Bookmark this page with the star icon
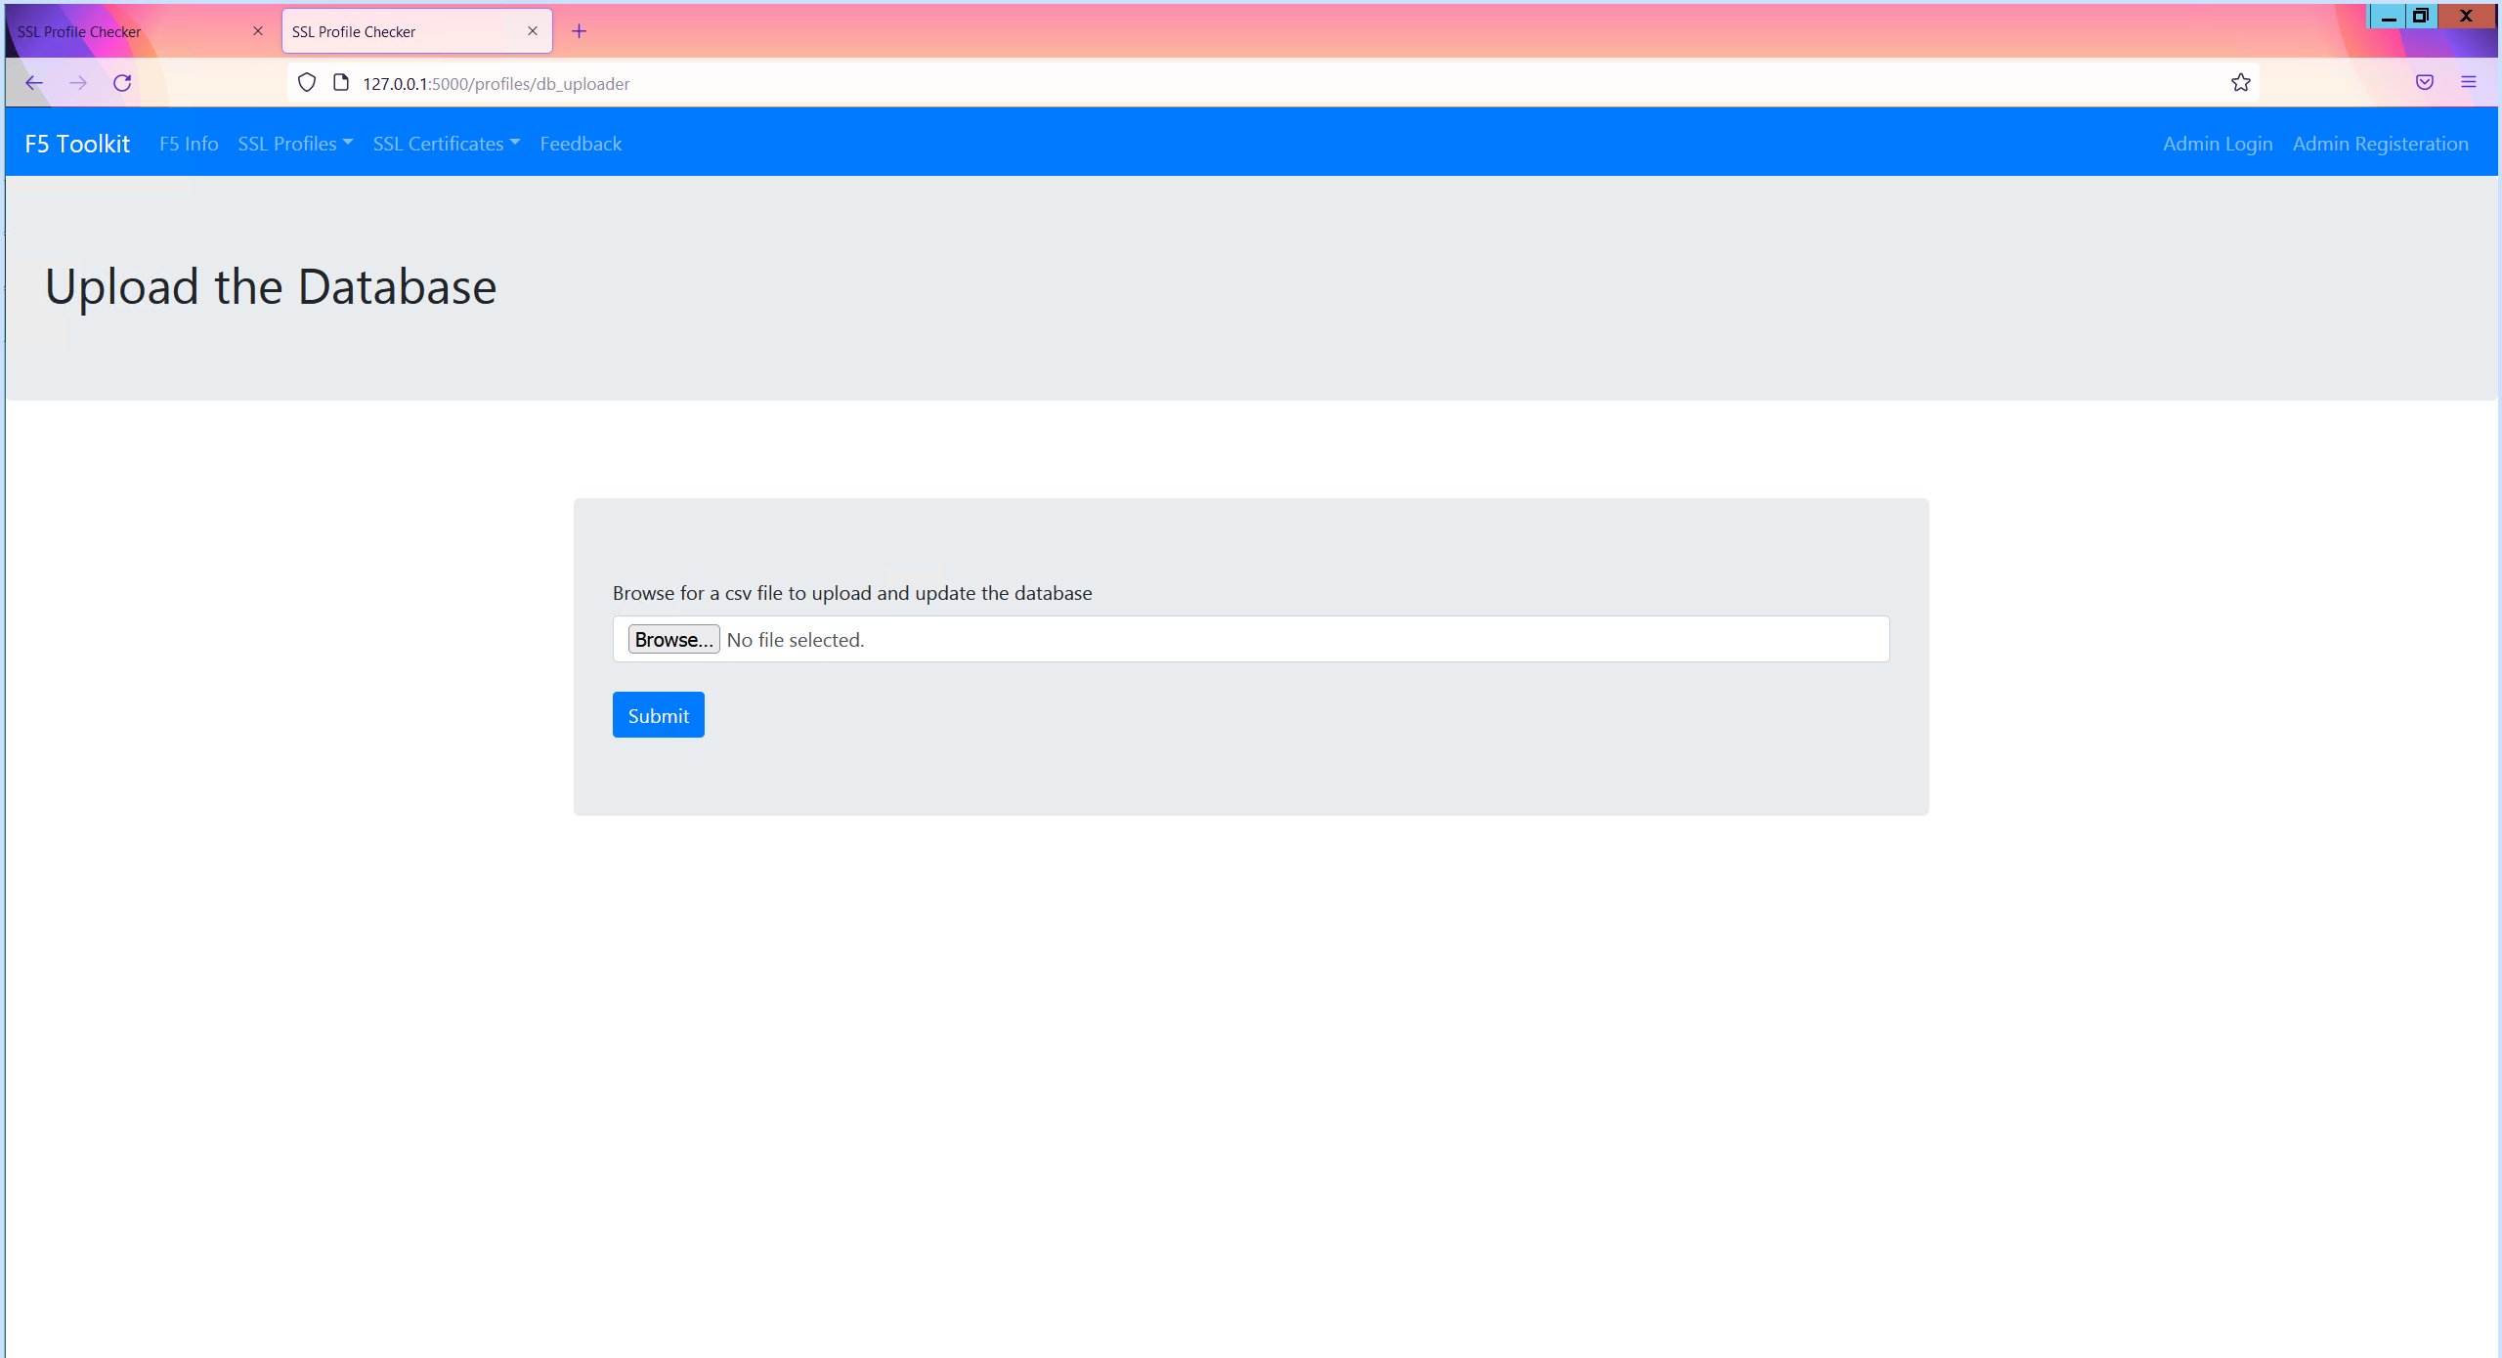 2240,83
